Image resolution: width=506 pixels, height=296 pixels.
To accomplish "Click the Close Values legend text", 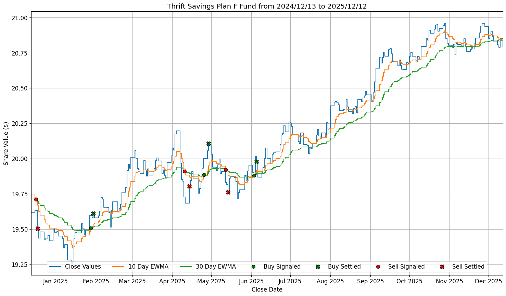I will (x=83, y=267).
